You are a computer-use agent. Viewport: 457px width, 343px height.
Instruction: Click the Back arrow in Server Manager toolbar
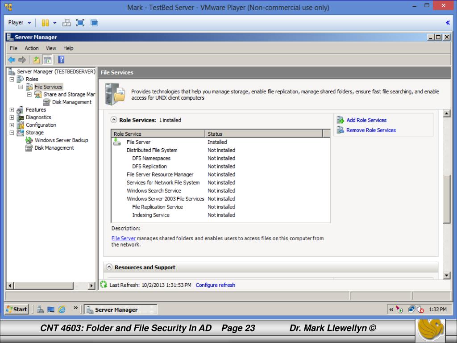tap(12, 60)
